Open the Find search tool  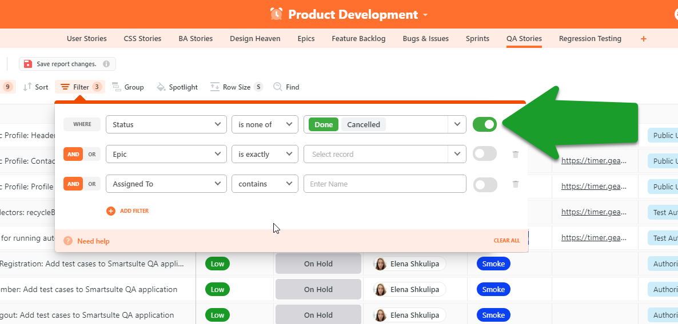click(x=286, y=87)
